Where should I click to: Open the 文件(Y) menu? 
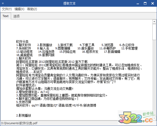pyautogui.click(x=7, y=9)
